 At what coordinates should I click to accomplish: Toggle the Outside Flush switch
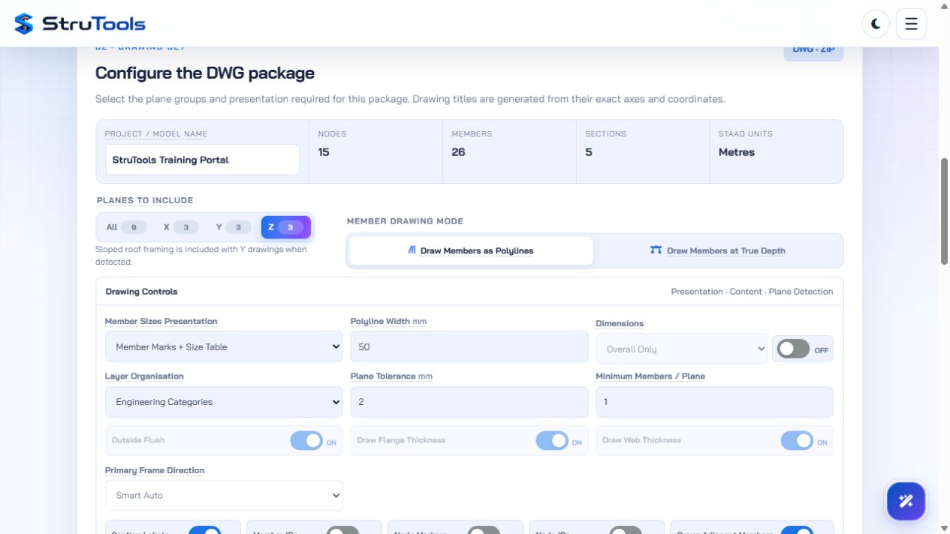pyautogui.click(x=306, y=441)
